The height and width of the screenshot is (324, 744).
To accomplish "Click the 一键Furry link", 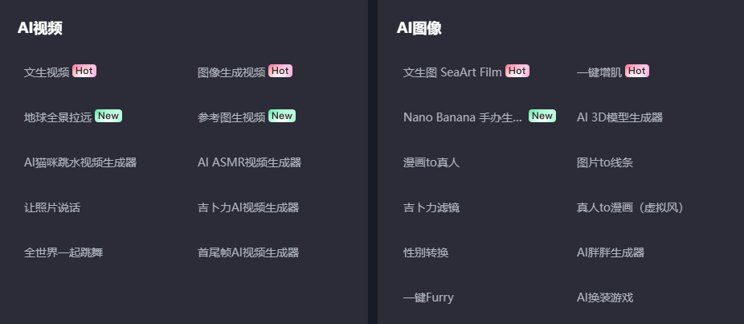I will [x=428, y=297].
